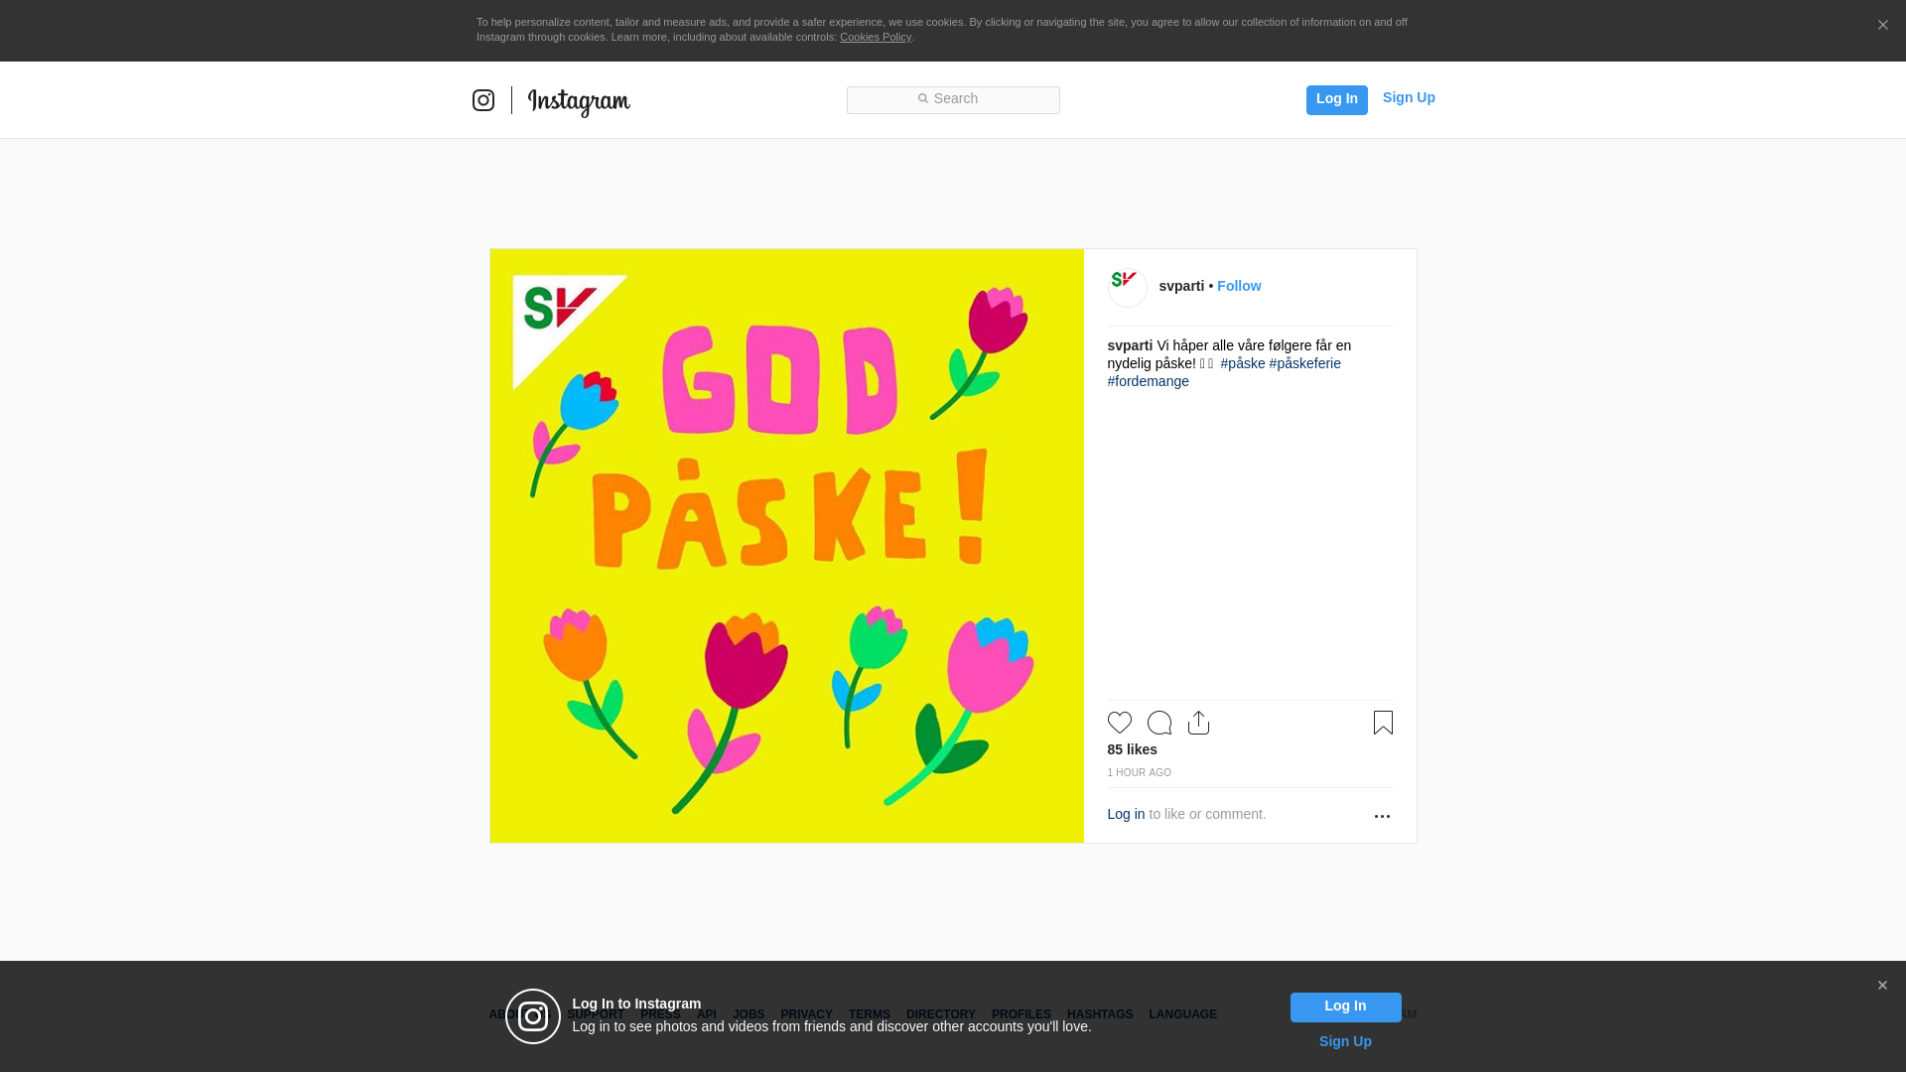Image resolution: width=1906 pixels, height=1072 pixels.
Task: Click svparti profile avatar
Action: tap(1127, 287)
